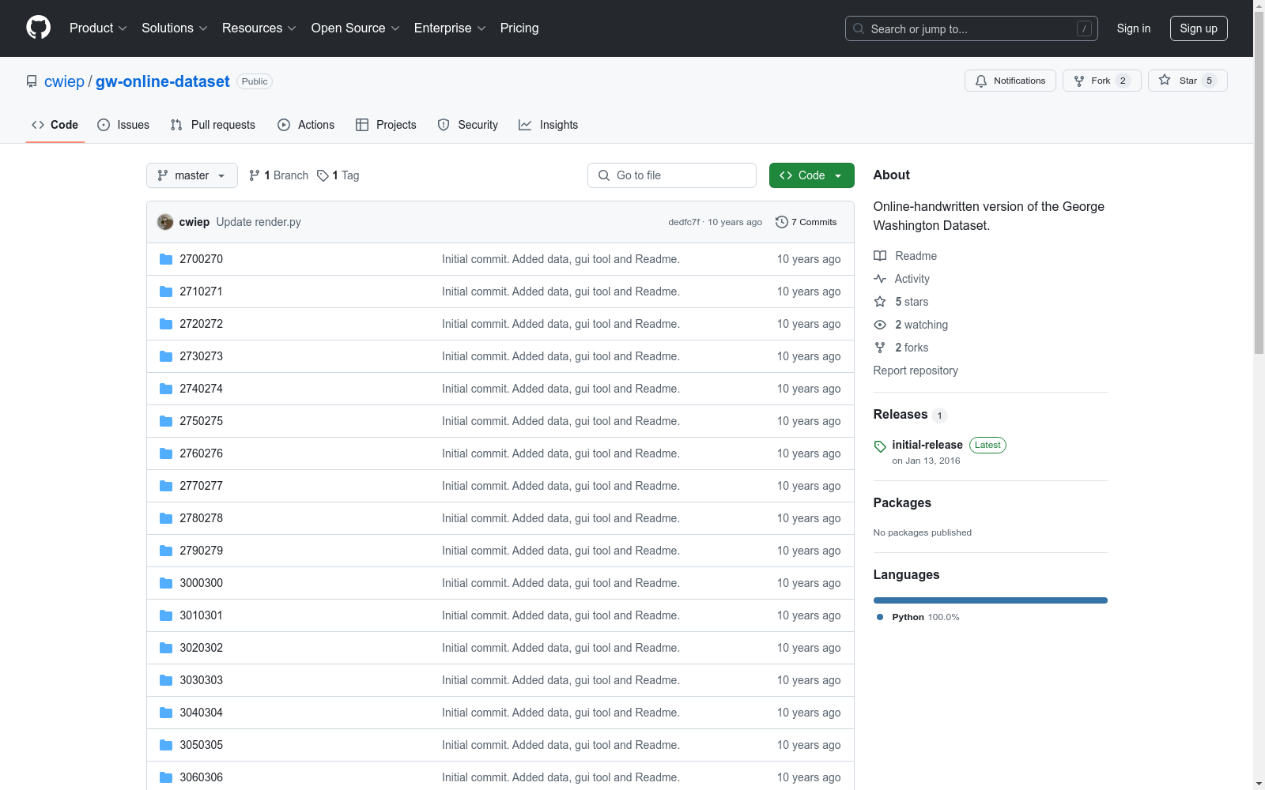
Task: Expand the Resources menu
Action: coord(259,28)
